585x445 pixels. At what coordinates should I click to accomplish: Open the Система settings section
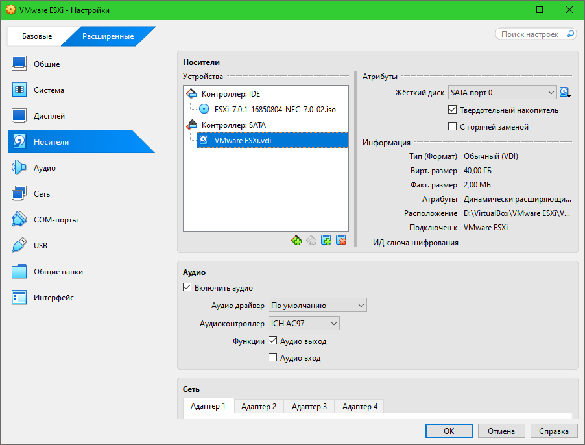click(49, 90)
